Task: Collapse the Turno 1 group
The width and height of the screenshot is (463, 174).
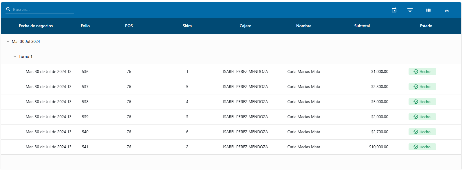Action: [x=15, y=56]
